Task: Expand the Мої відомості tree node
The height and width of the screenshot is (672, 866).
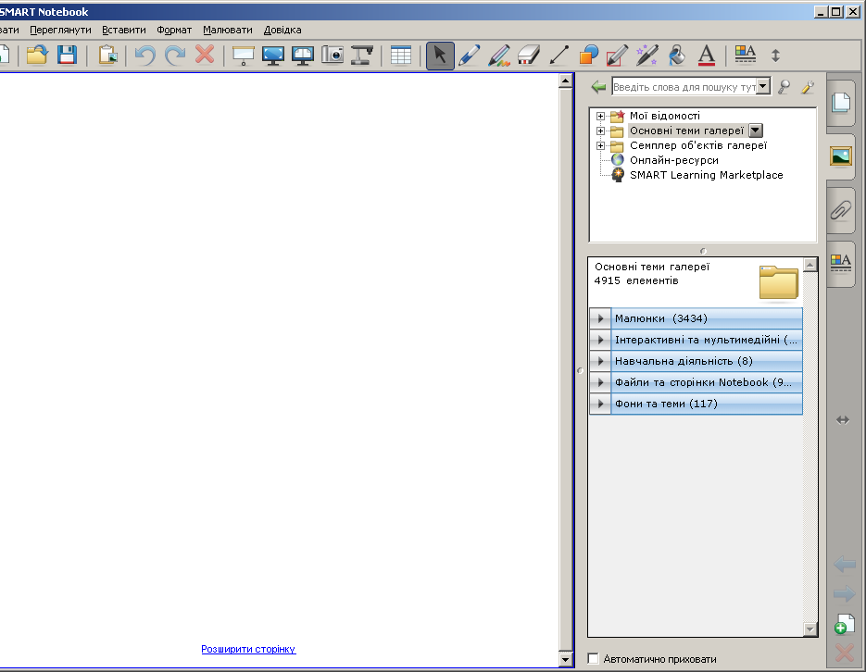Action: click(x=600, y=116)
